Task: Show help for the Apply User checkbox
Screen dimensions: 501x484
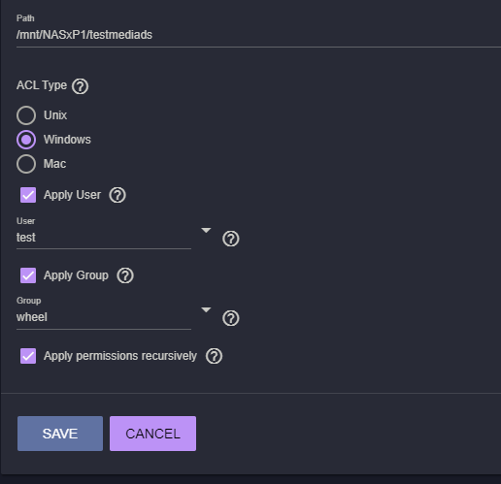Action: click(x=117, y=195)
